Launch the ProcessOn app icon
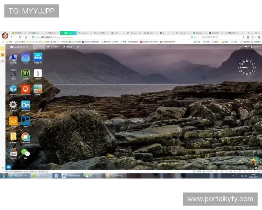Viewport: 262px width, 210px height. (25, 105)
